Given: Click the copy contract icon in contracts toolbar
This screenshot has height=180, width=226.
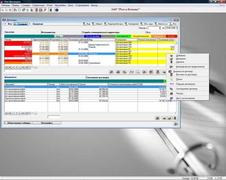Looking at the screenshot, I should (x=125, y=71).
